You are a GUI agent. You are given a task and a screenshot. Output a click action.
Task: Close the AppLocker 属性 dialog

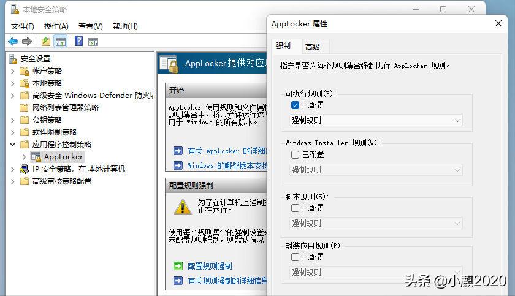point(498,23)
